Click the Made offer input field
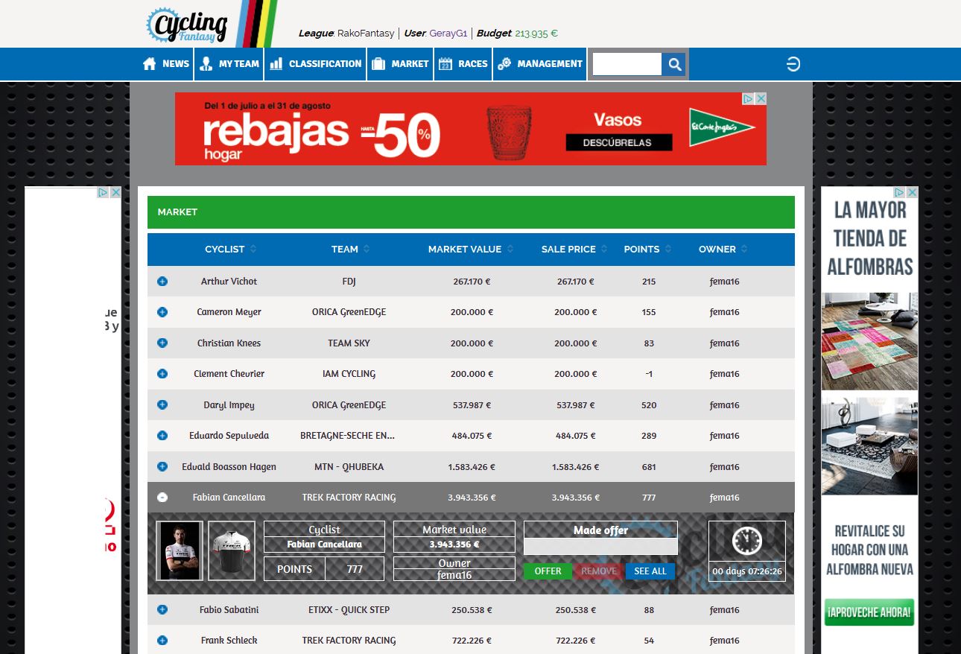961x654 pixels. pyautogui.click(x=600, y=547)
